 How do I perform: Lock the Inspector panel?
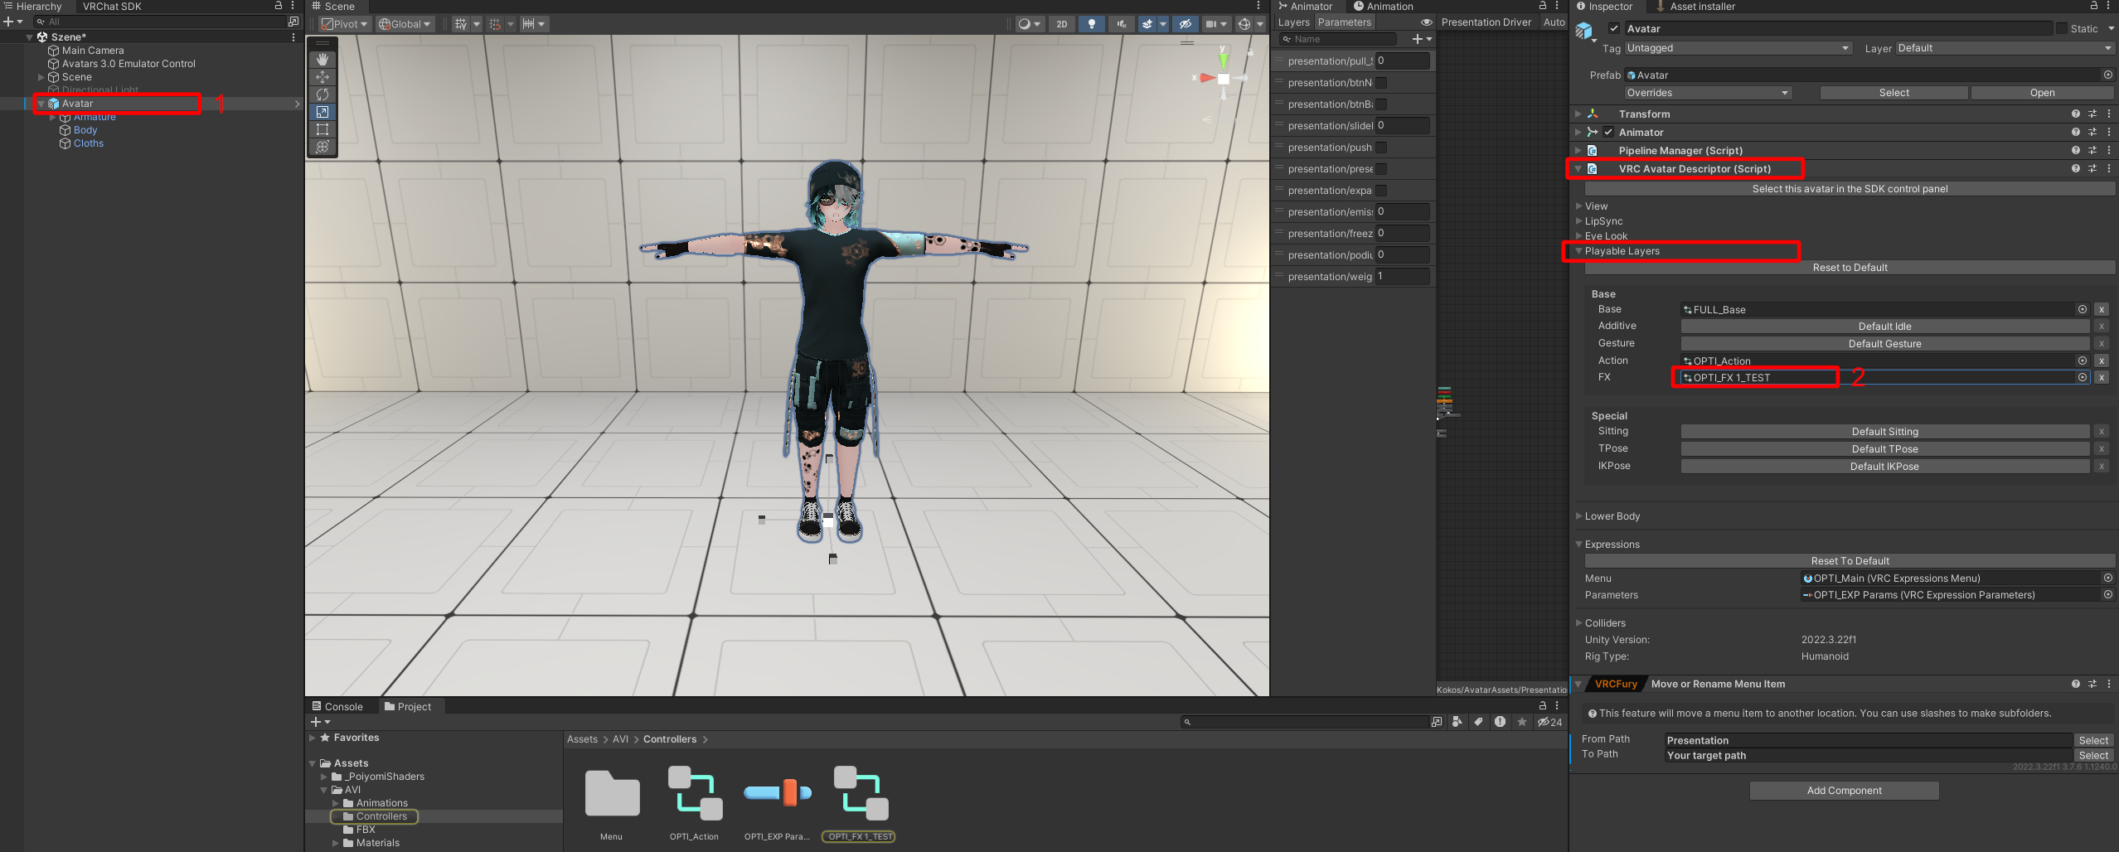tap(2093, 6)
